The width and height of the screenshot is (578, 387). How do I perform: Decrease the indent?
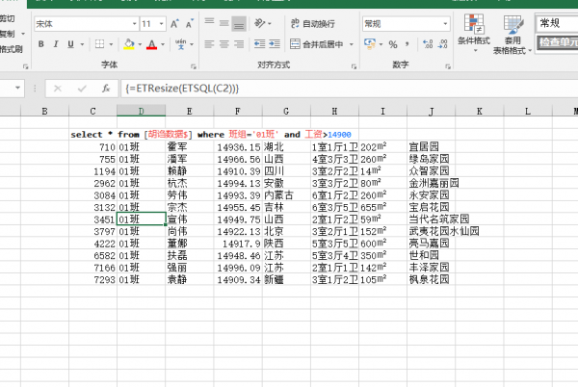[259, 44]
